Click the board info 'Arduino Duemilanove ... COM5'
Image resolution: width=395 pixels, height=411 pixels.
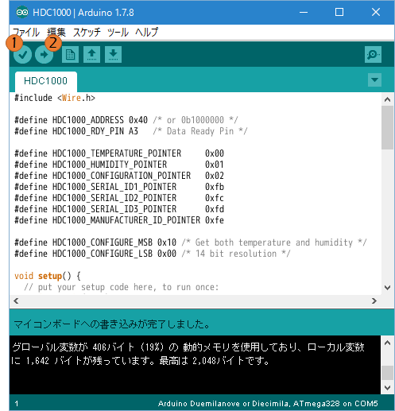268,404
